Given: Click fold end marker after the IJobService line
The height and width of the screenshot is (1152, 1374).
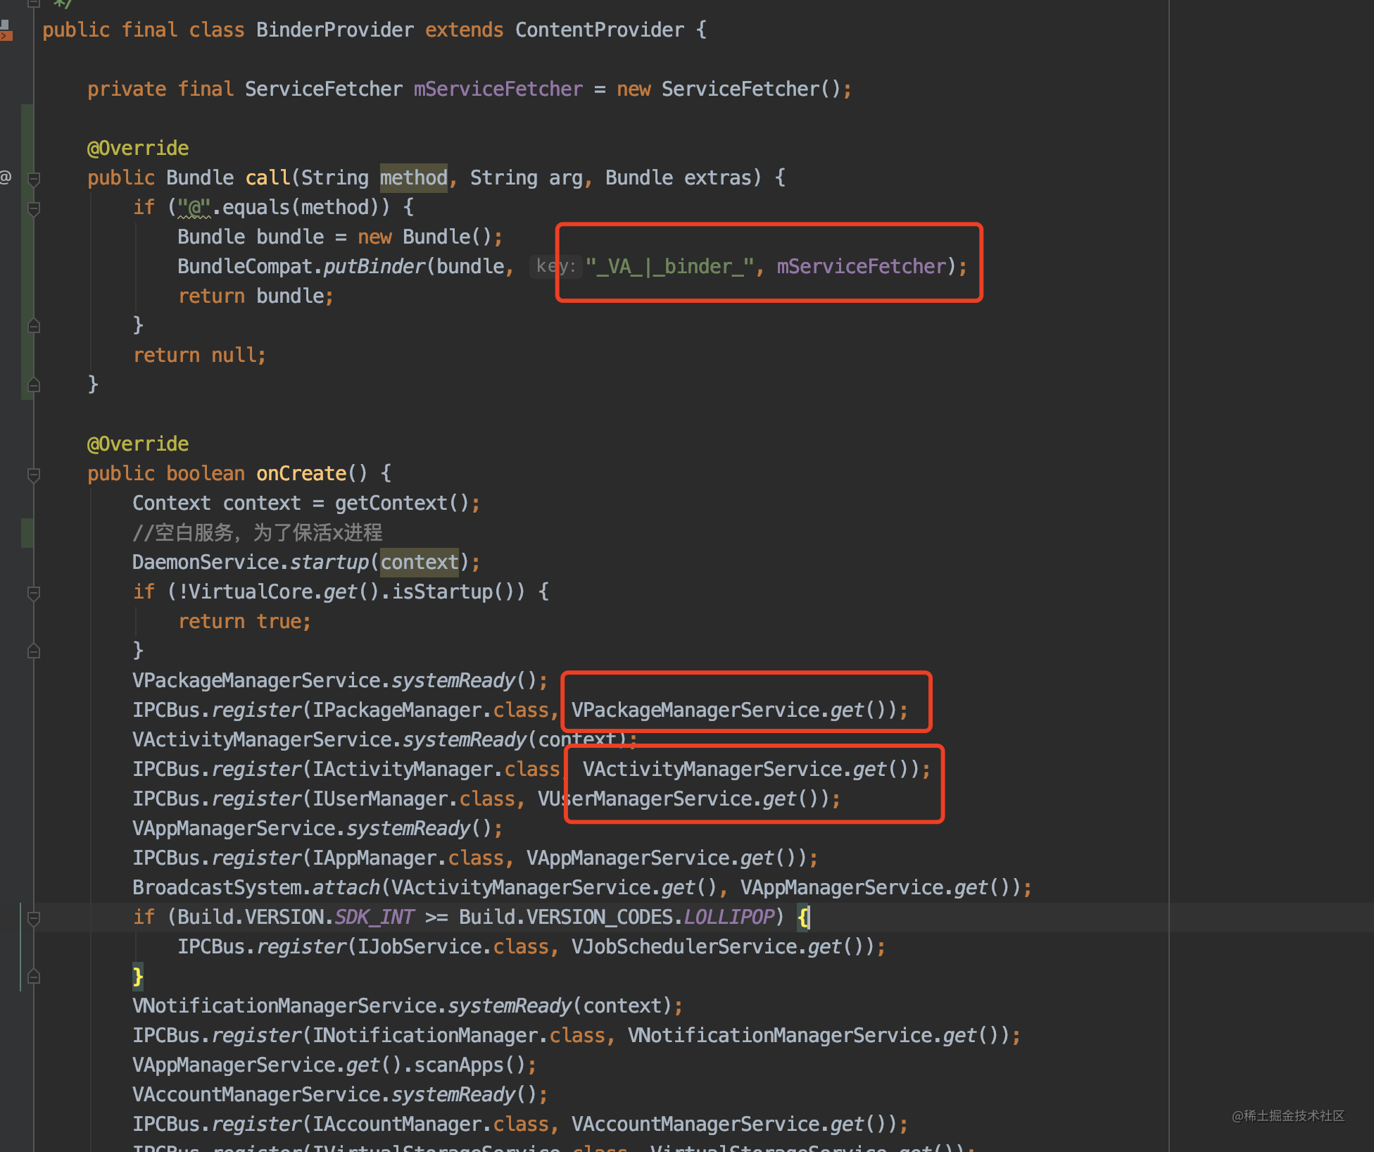Looking at the screenshot, I should coord(33,977).
